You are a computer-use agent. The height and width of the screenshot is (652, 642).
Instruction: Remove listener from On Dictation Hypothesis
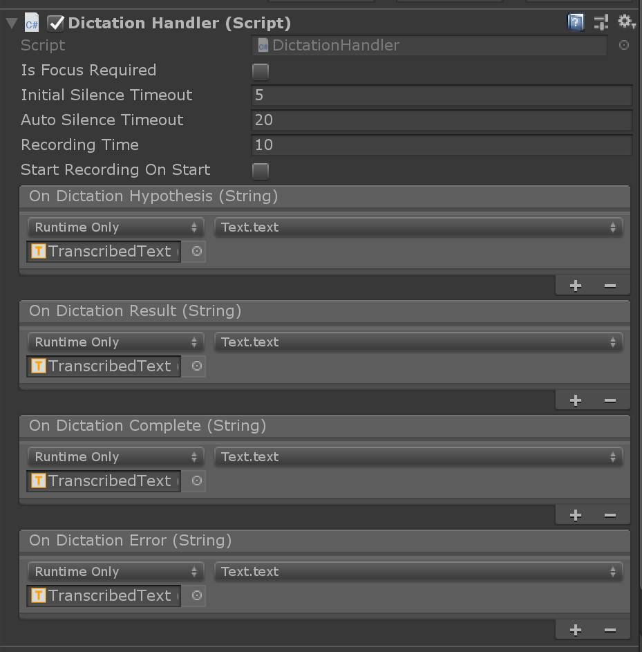(610, 286)
